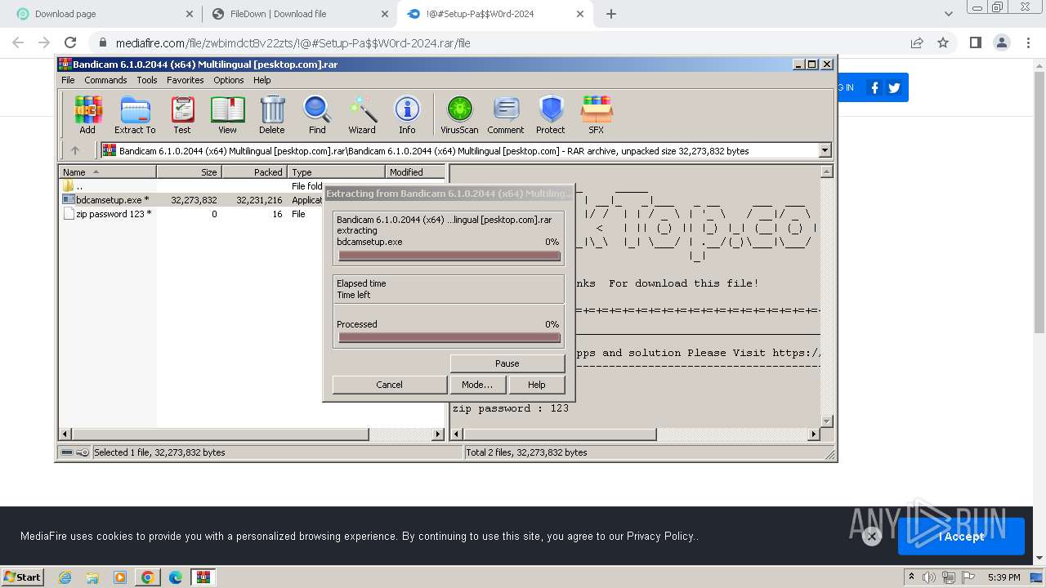This screenshot has width=1046, height=588.
Task: Click Help in extraction dialog
Action: [x=537, y=385]
